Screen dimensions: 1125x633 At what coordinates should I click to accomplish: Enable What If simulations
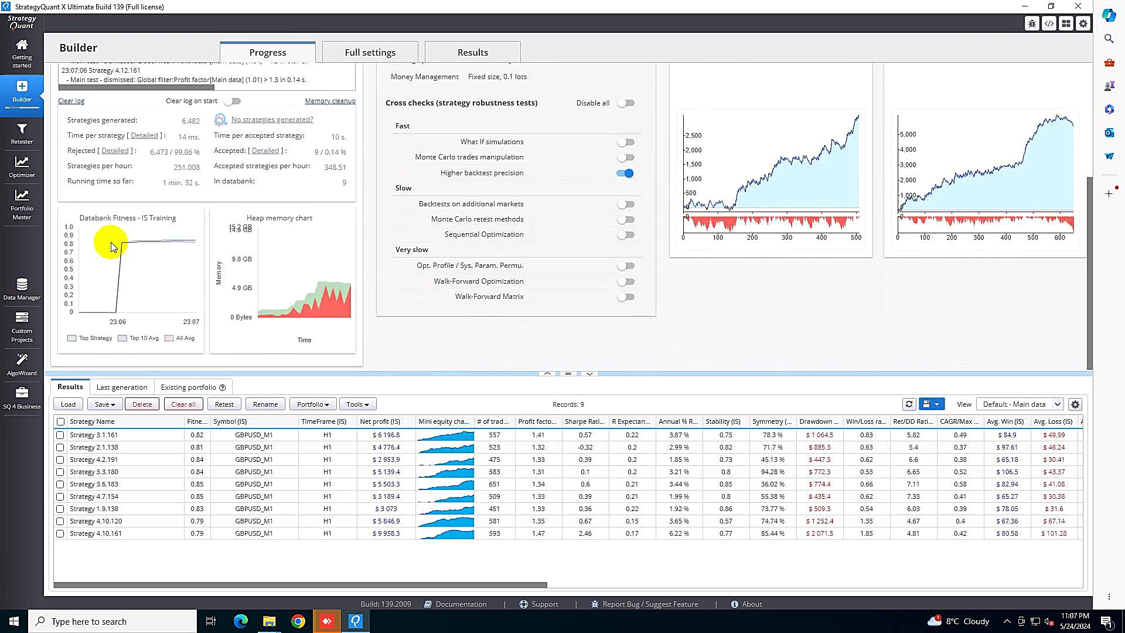tap(626, 142)
